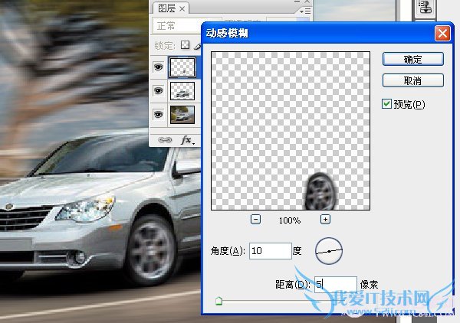Select the Clone Stamp tool icon
The height and width of the screenshot is (323, 460).
click(425, 7)
